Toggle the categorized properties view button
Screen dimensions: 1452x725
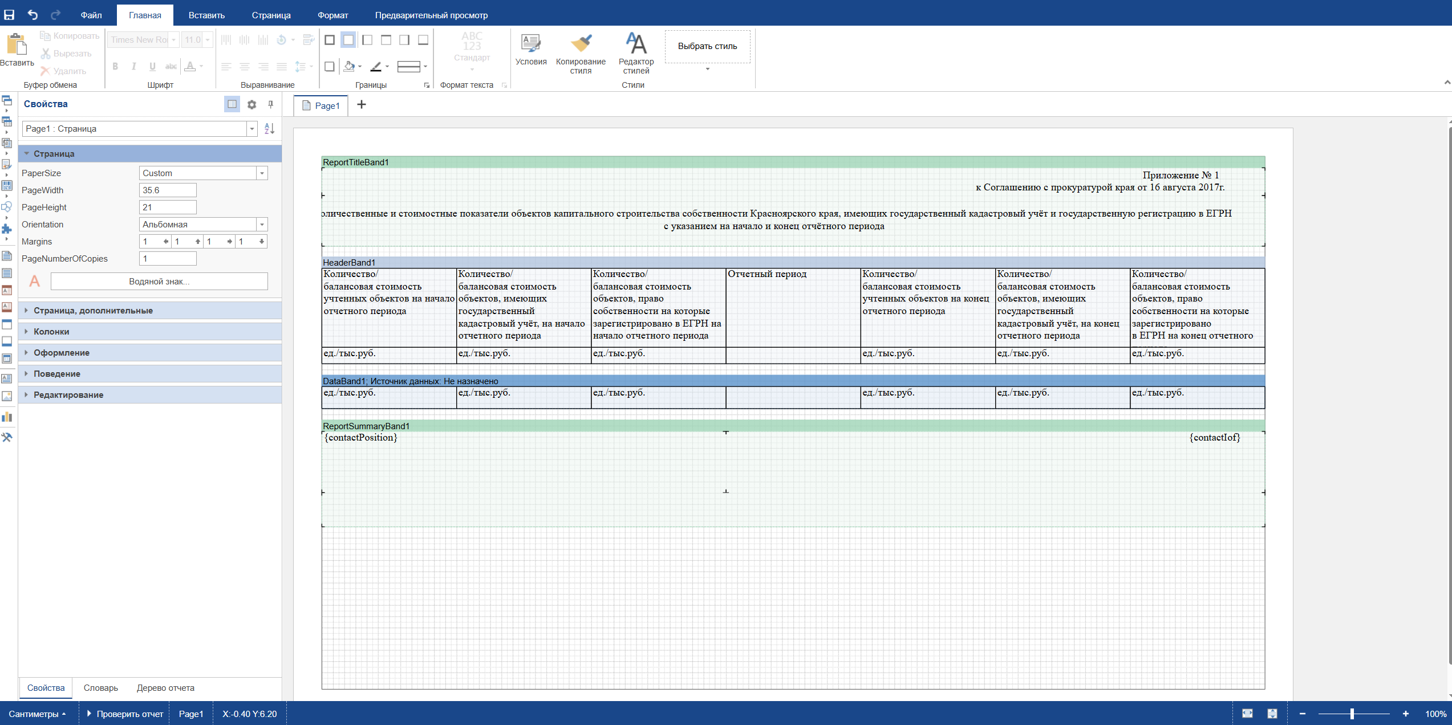tap(232, 104)
